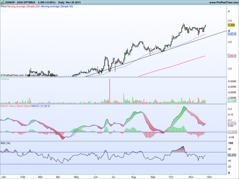The height and width of the screenshot is (179, 239).
Task: Click the blue 4.8710 moving average tag
Action: tap(232, 34)
